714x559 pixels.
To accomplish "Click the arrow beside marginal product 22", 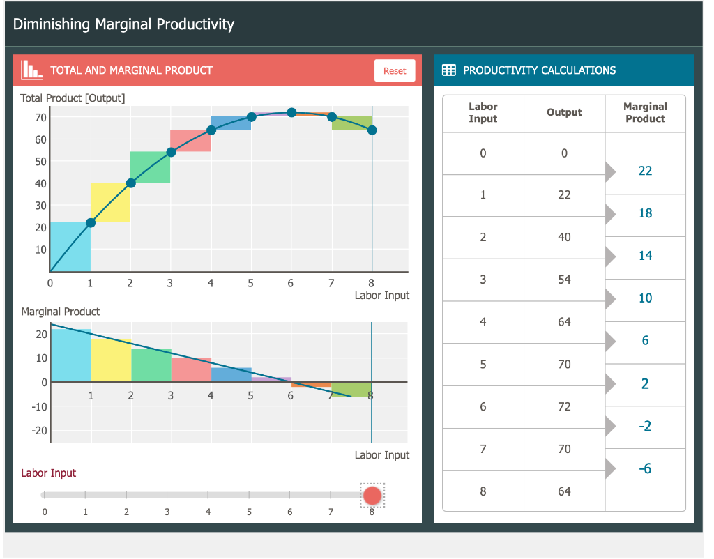I will 610,172.
